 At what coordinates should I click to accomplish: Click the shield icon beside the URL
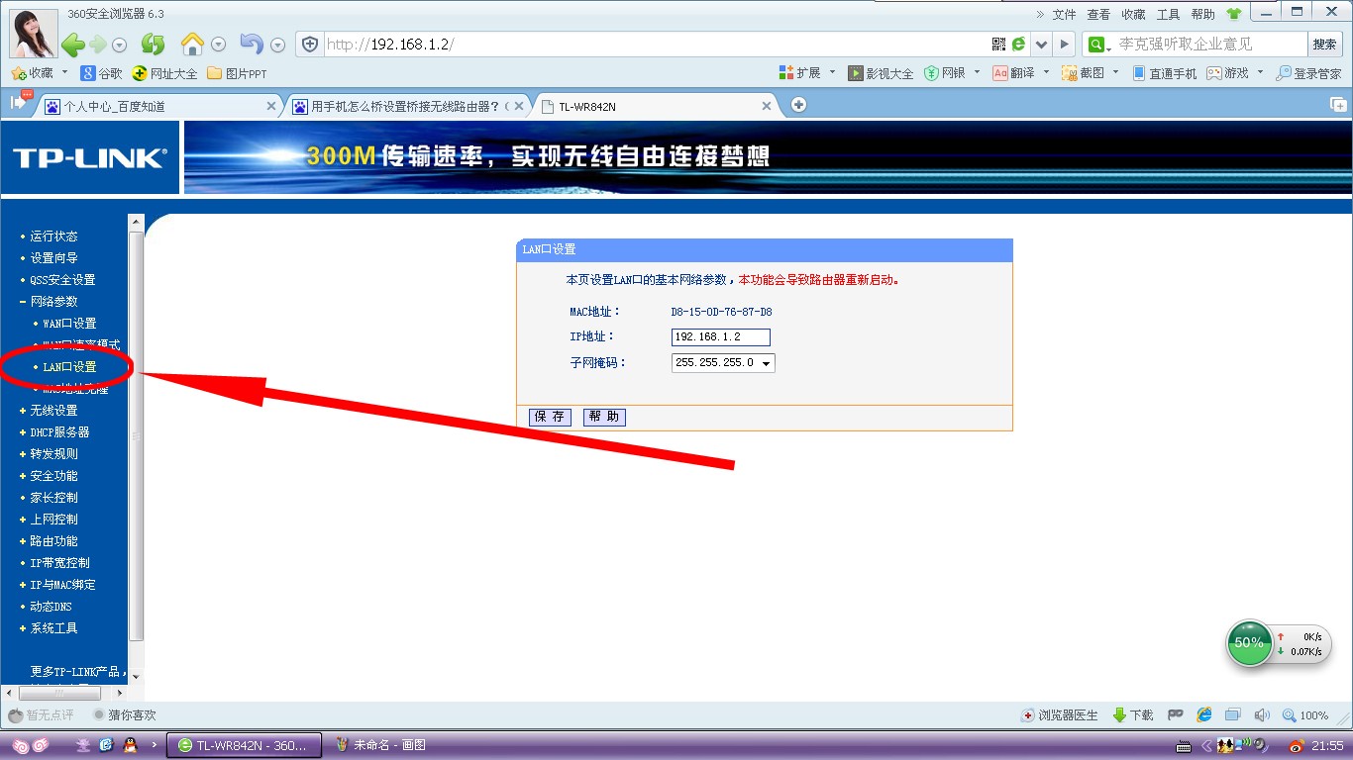(x=310, y=45)
